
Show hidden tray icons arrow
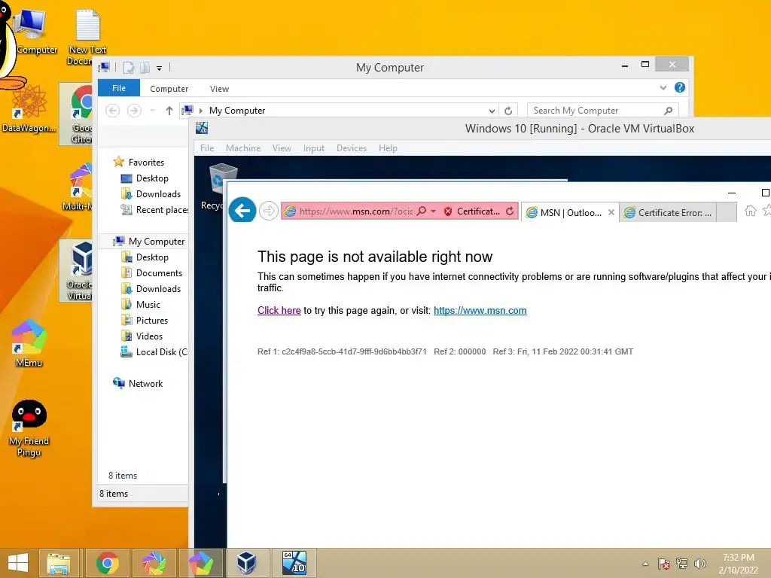click(x=645, y=564)
